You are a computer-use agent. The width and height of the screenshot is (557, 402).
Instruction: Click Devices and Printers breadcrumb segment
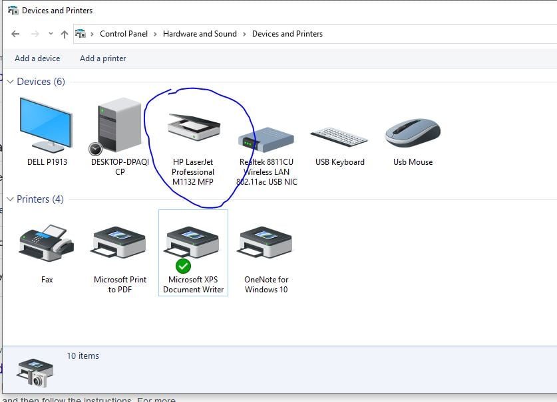point(287,34)
